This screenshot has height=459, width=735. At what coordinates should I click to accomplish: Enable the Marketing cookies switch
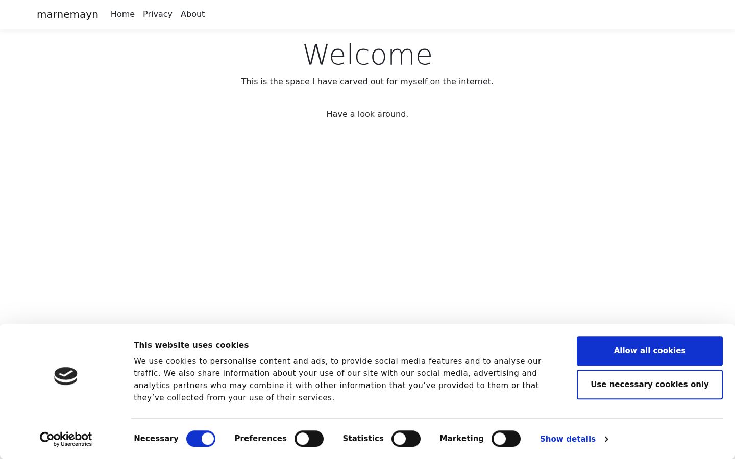click(x=506, y=439)
